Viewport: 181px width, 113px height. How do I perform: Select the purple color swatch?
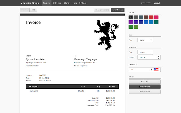131,22
